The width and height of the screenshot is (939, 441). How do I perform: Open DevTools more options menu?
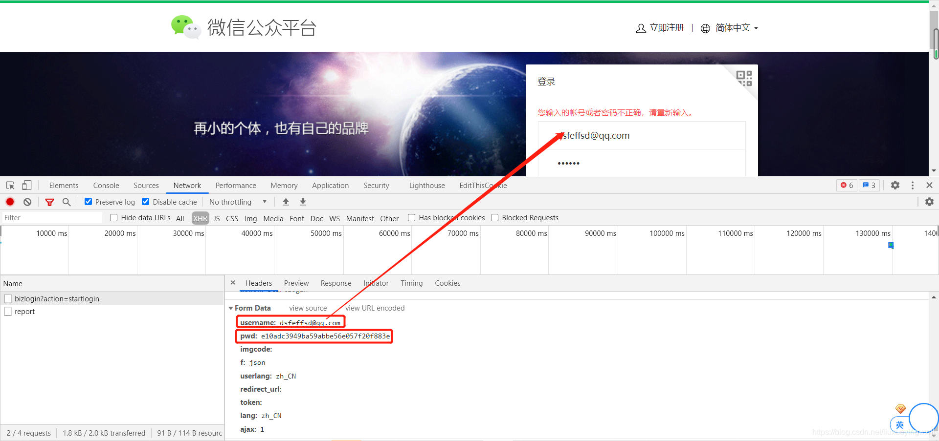(x=913, y=186)
